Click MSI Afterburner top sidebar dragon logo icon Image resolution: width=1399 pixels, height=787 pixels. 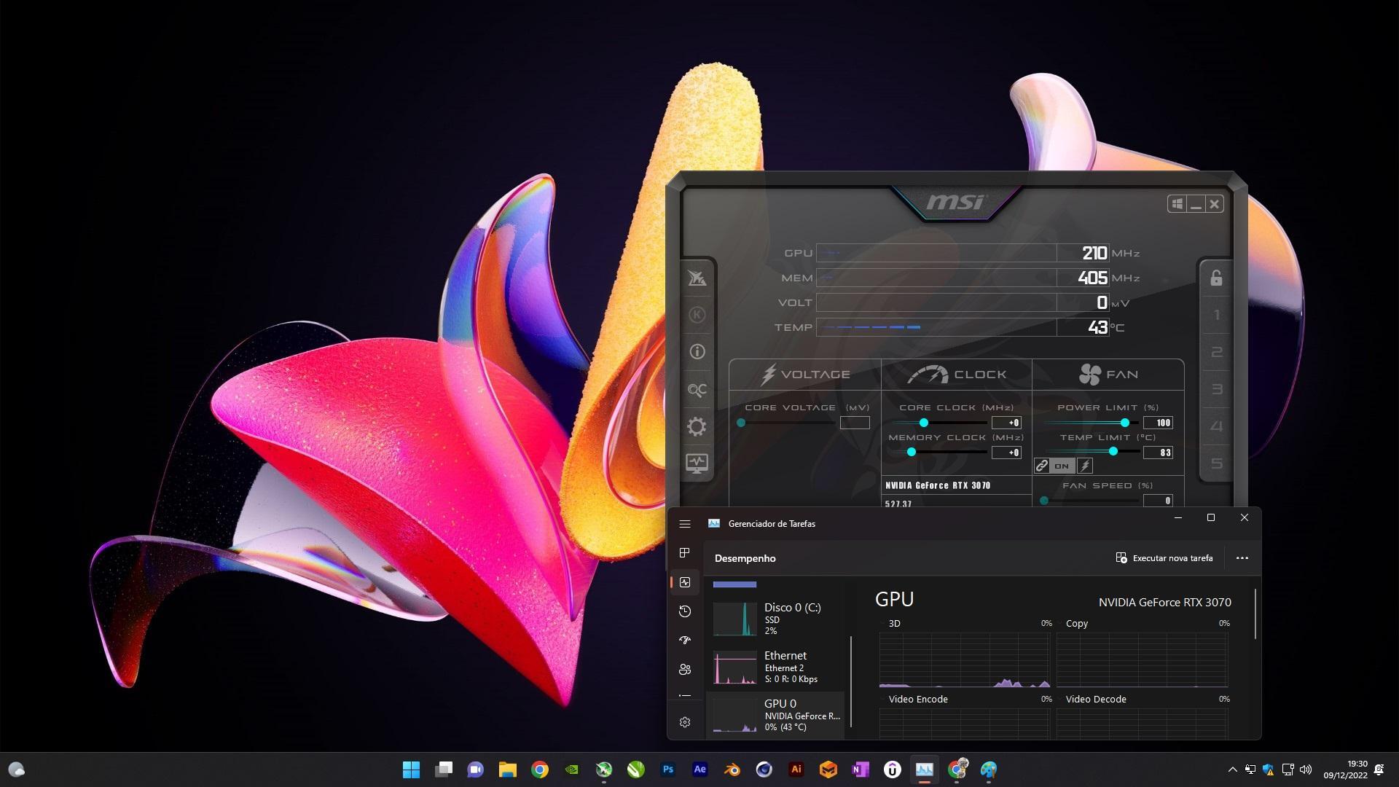pos(697,278)
